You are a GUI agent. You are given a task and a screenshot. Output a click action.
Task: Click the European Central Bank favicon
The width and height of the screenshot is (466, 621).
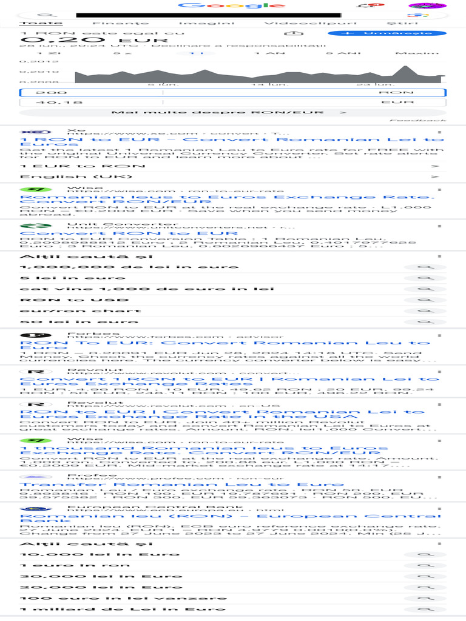point(36,509)
